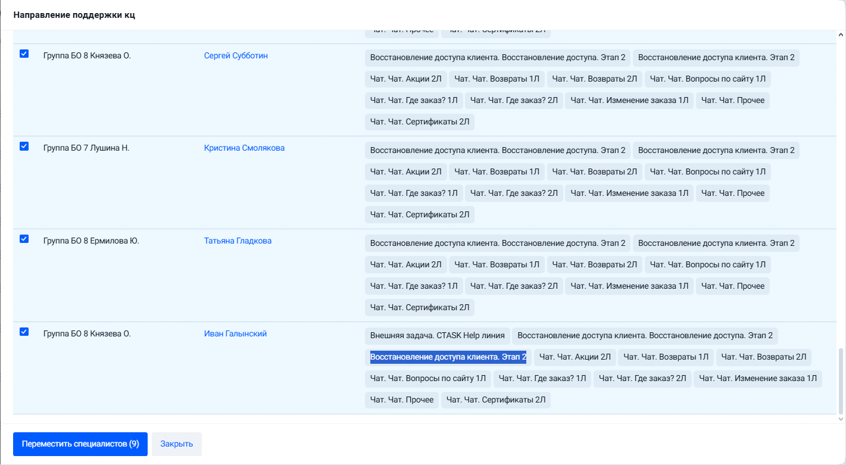Click Чат. Чат. Изменение заказа 1Л in Галынский row

(x=757, y=379)
